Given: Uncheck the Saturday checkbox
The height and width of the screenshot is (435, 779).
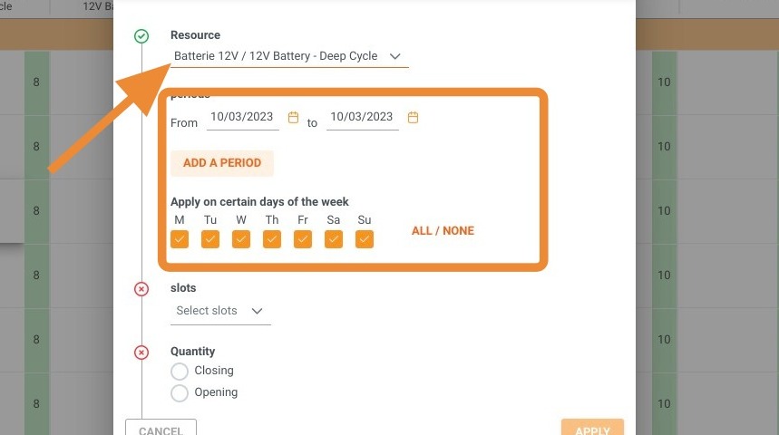Looking at the screenshot, I should tap(334, 239).
